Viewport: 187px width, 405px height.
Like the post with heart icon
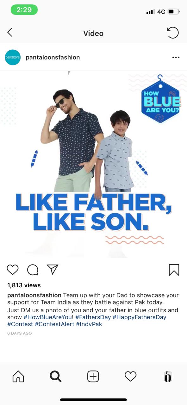[x=13, y=270]
